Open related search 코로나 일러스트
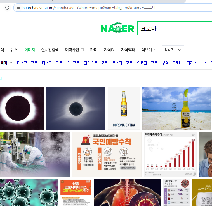The width and height of the screenshot is (212, 206). (x=85, y=63)
